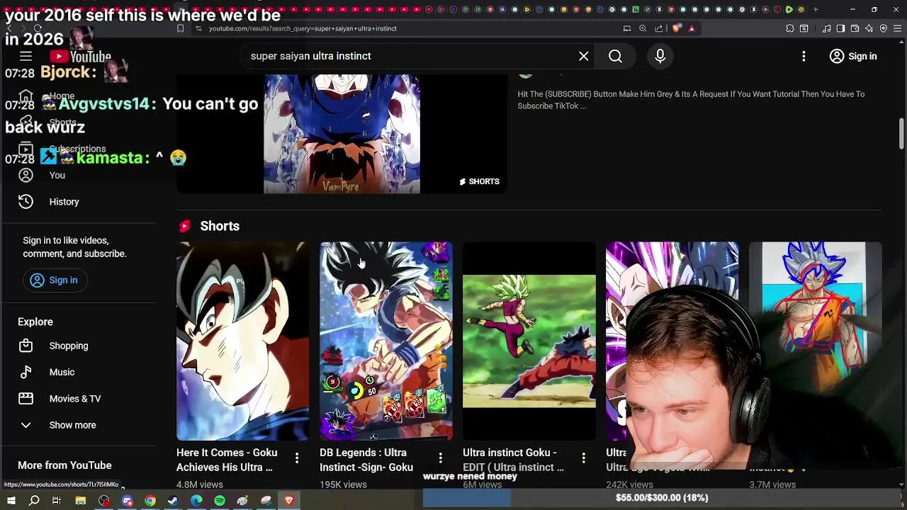Open Windows taskbar search
This screenshot has width=907, height=510.
[x=34, y=501]
